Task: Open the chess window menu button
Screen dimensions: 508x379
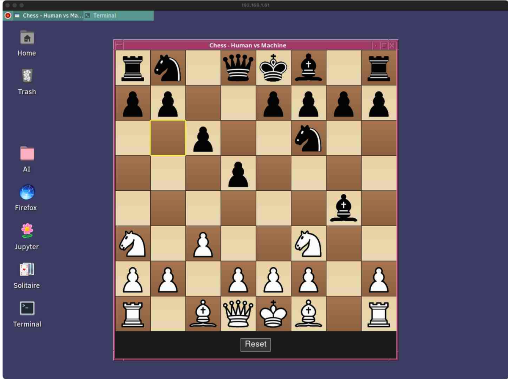Action: (119, 45)
